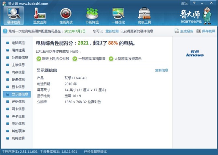The image size is (218, 155).
Task: Click the 鲁大师 www.ludashi.com window title
Action: pos(28,4)
